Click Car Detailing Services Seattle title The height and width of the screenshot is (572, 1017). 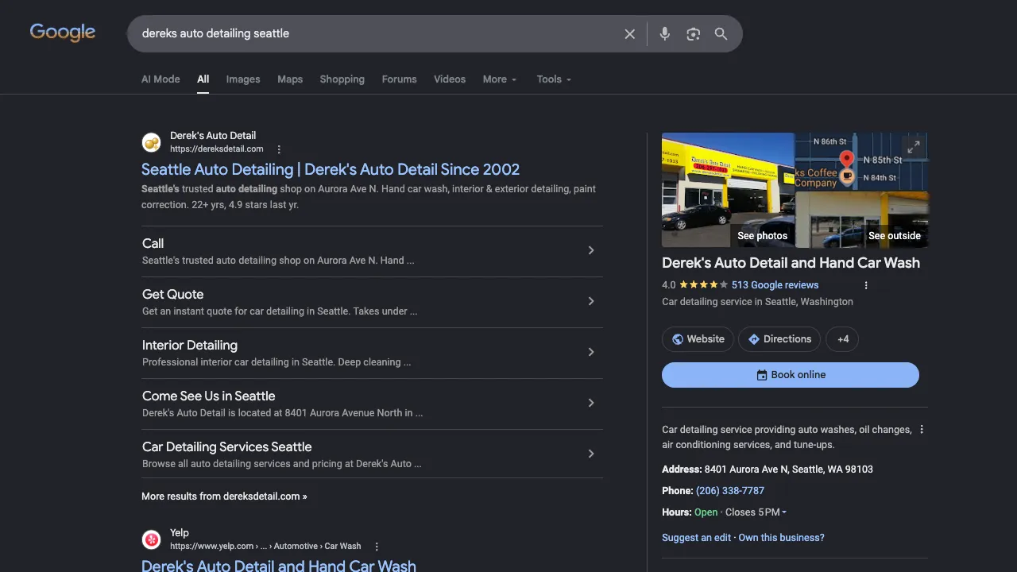coord(226,447)
